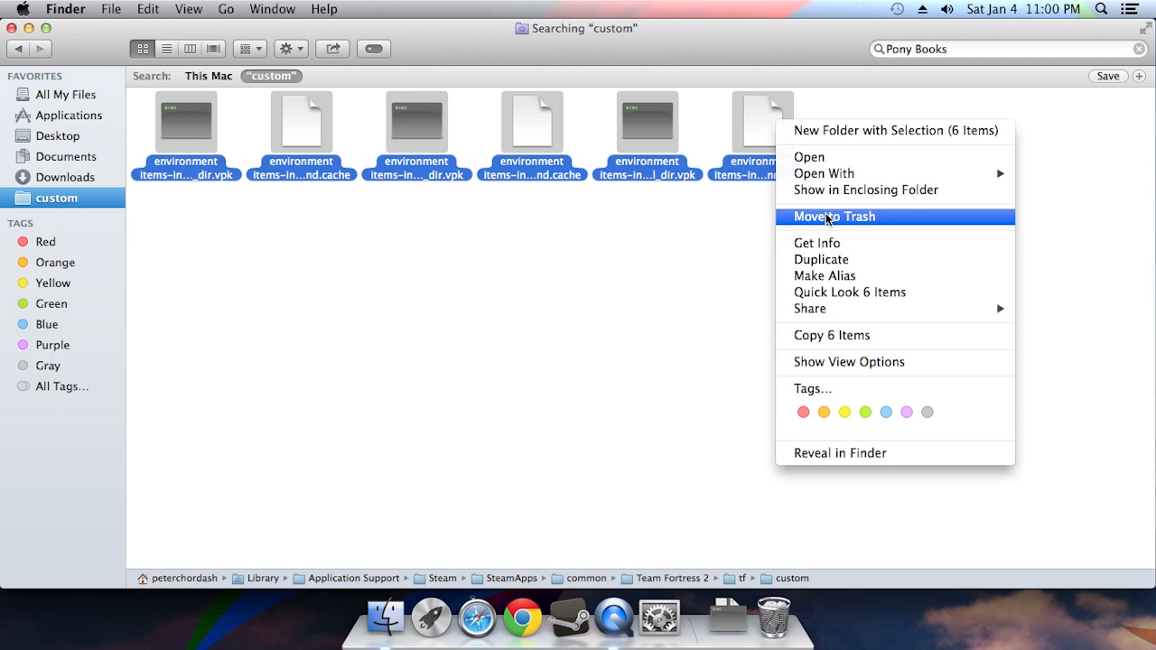
Task: Choose Duplicate in the context menu
Action: pos(895,259)
